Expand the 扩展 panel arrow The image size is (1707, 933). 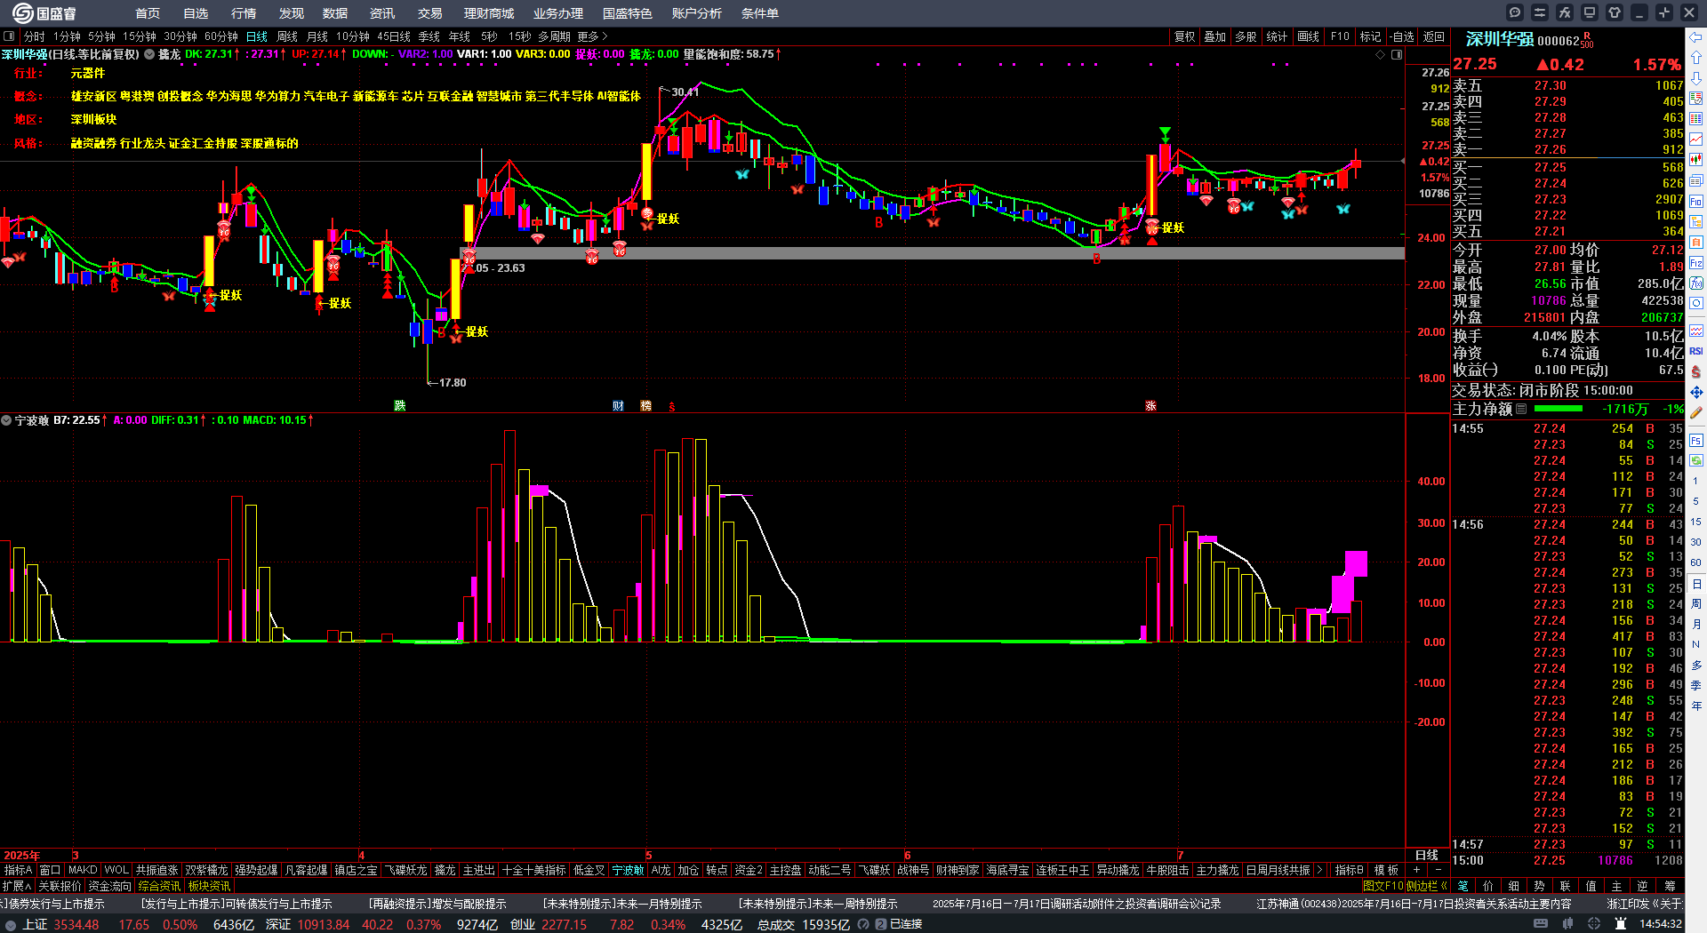coord(17,886)
